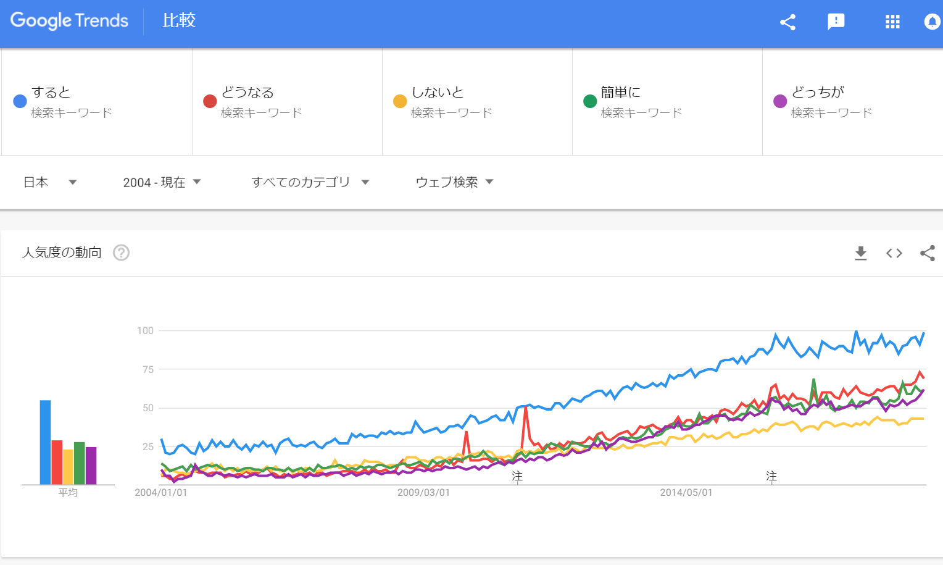Select the すると search term card
This screenshot has width=943, height=565.
[97, 102]
